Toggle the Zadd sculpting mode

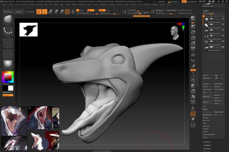pos(101,10)
